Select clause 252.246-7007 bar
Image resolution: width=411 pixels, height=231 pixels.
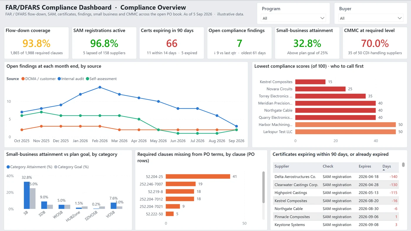tap(181, 184)
